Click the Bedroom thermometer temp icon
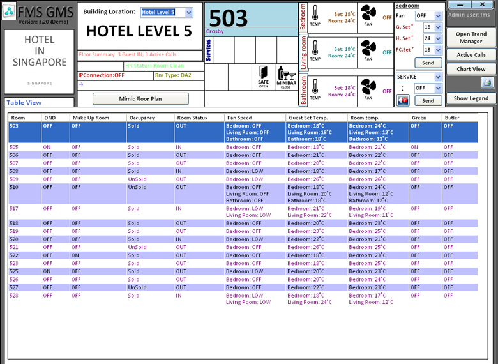 pos(315,17)
